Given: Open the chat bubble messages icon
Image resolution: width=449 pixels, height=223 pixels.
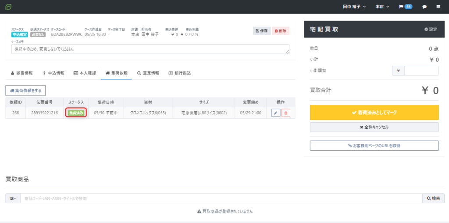Looking at the screenshot, I should coord(424,7).
